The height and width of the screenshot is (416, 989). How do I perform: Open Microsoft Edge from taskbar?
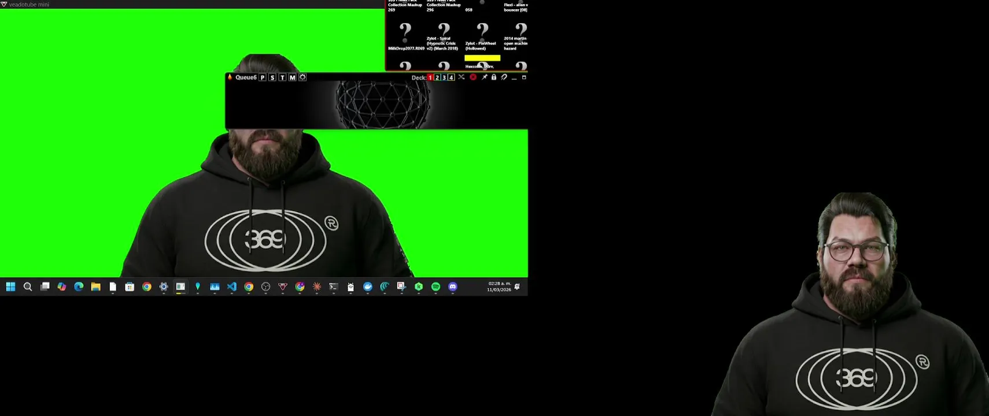pos(79,287)
